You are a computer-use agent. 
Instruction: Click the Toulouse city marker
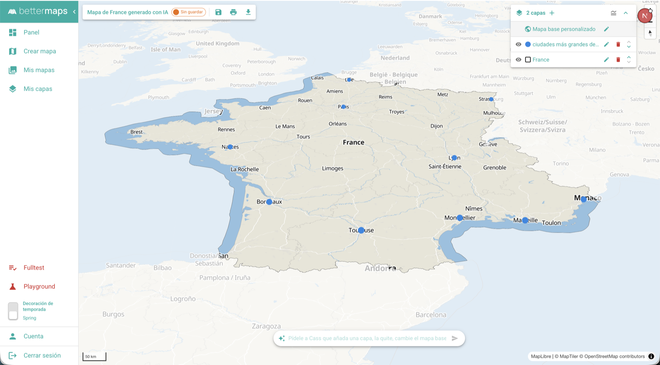point(361,230)
